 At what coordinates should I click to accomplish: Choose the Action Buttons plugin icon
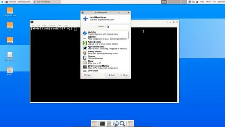(85, 43)
